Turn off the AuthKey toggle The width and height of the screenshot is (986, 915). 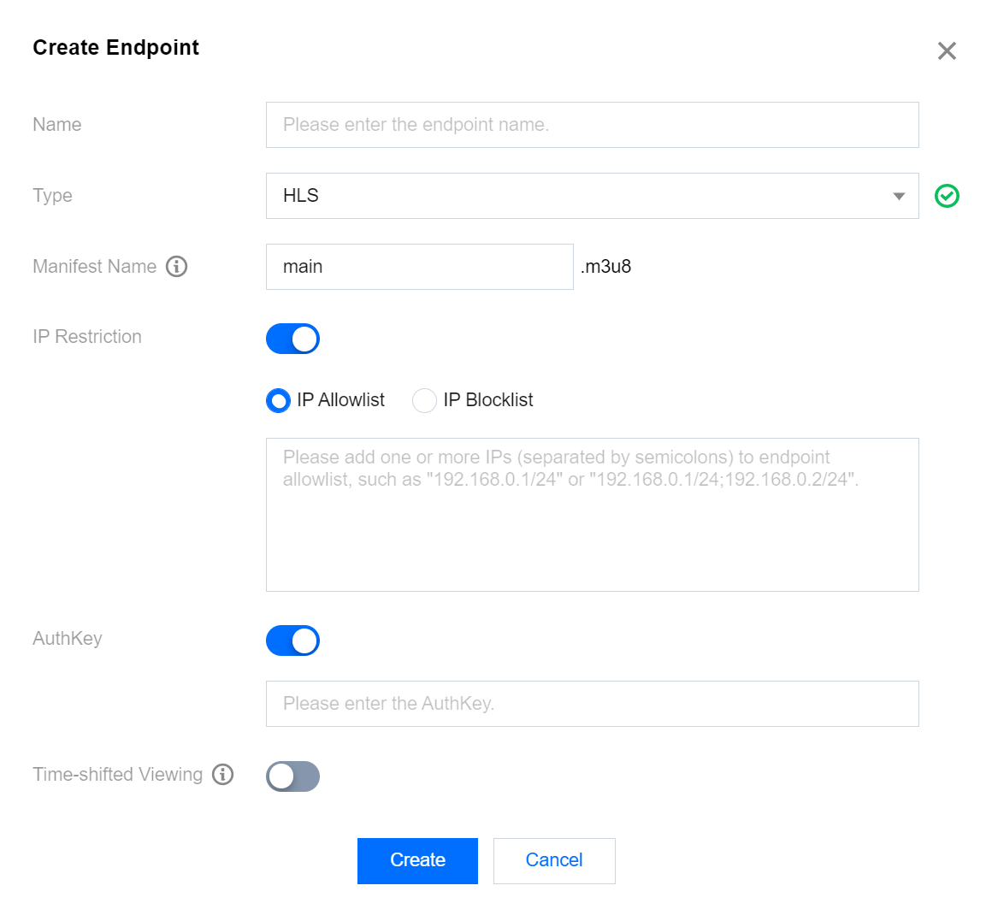[292, 640]
